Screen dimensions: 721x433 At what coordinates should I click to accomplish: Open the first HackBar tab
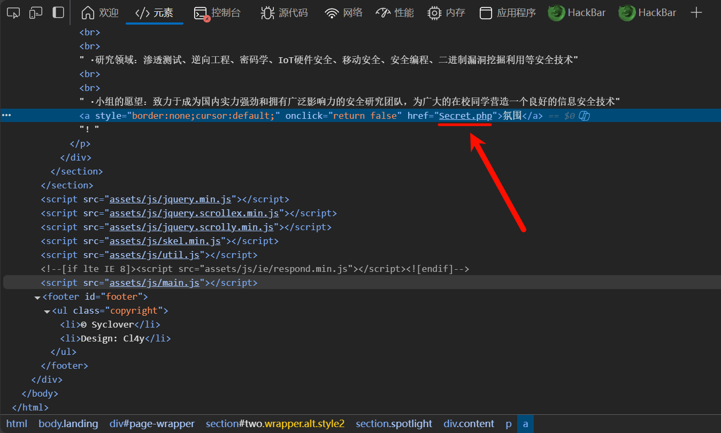577,13
